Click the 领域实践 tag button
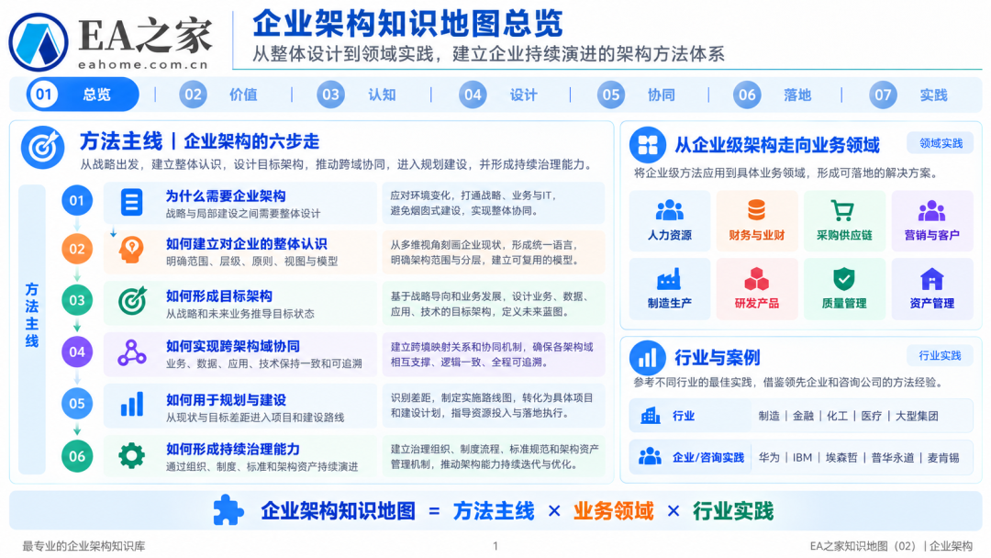The height and width of the screenshot is (558, 991). tap(941, 143)
